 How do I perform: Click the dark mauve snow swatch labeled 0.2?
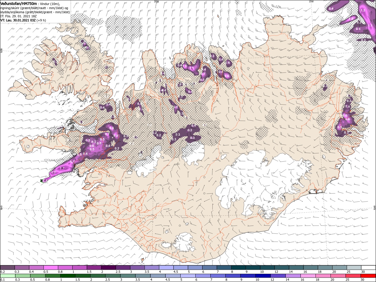7,268
